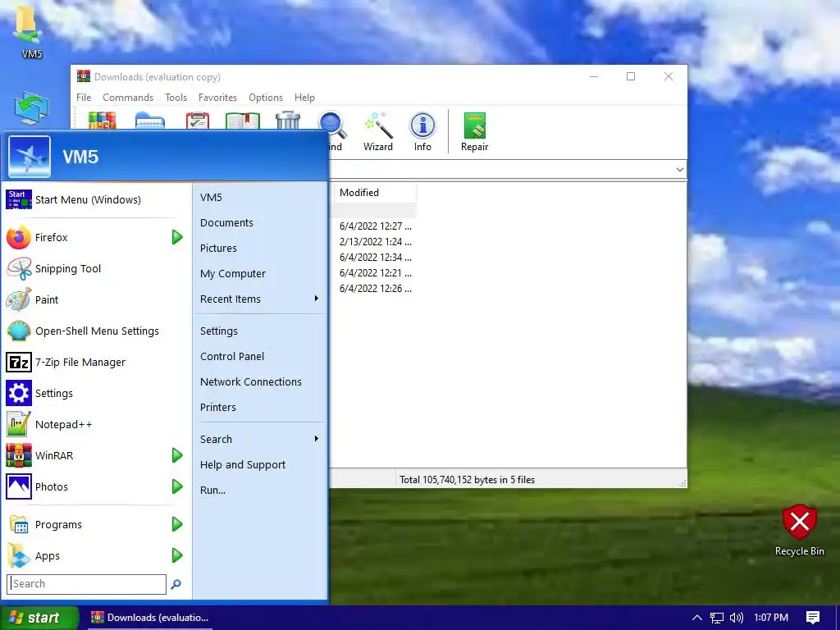
Task: Select row modified 6/4/2022 12:21
Action: [376, 272]
